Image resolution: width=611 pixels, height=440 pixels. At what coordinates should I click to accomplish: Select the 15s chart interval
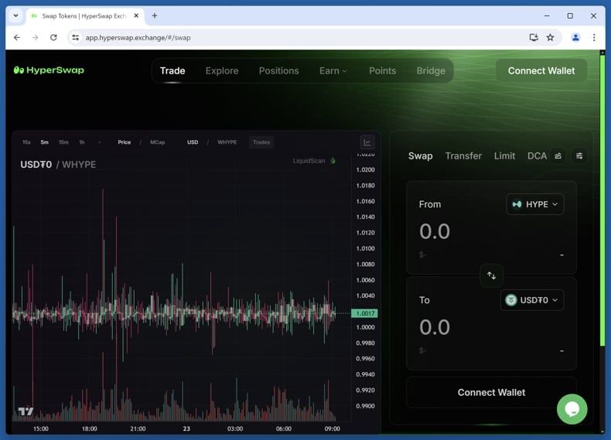[26, 142]
